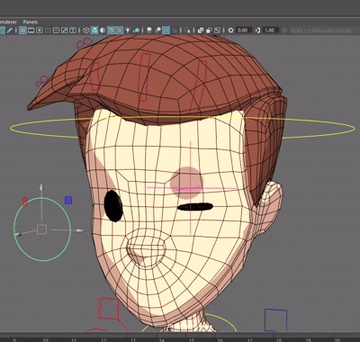The height and width of the screenshot is (342, 360).
Task: Toggle the Field Chart overlay
Action: click(56, 31)
